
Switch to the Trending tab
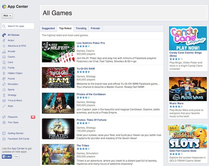pos(81,29)
